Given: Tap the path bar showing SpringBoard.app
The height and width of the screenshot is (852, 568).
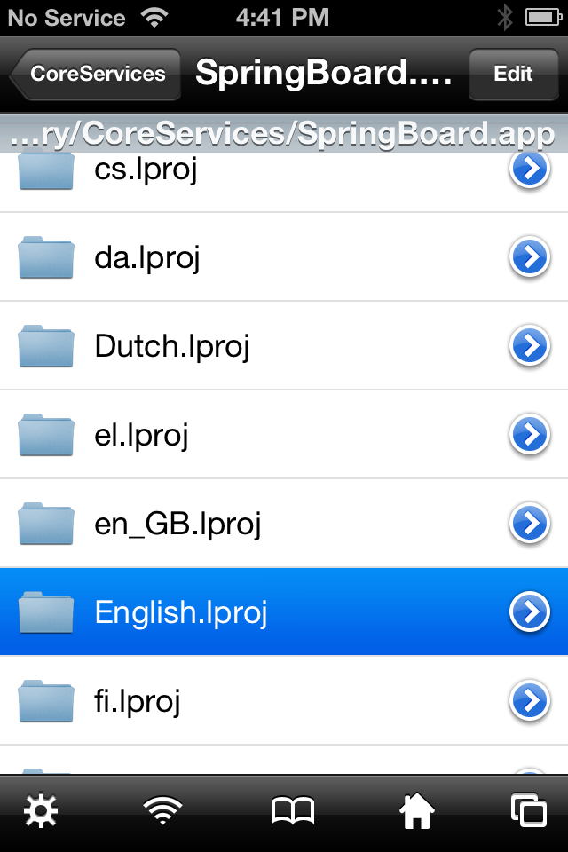Looking at the screenshot, I should tap(284, 134).
